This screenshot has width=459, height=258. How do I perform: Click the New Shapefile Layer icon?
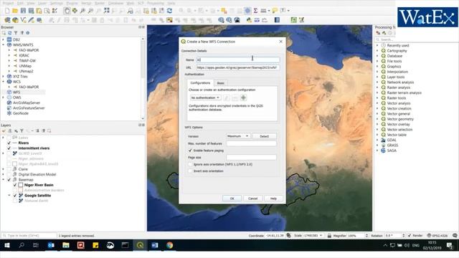[x=23, y=20]
